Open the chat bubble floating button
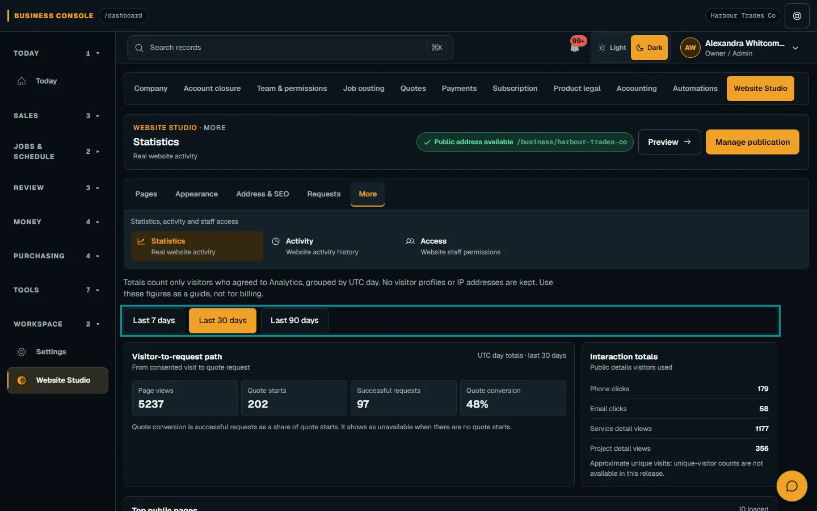Screen dimensions: 817x511 (x=792, y=486)
